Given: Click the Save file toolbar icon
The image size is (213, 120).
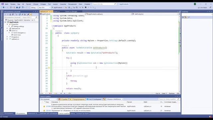Looking at the screenshot, I should point(17,7).
